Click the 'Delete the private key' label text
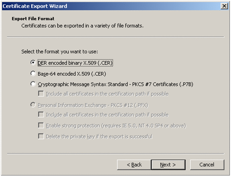 click(x=99, y=136)
